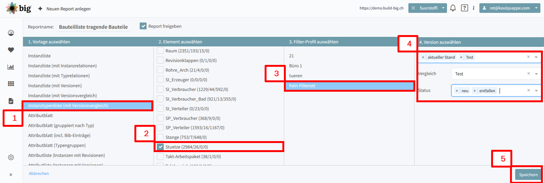The image size is (544, 183).
Task: Check the Raum element checkbox
Action: 160,51
